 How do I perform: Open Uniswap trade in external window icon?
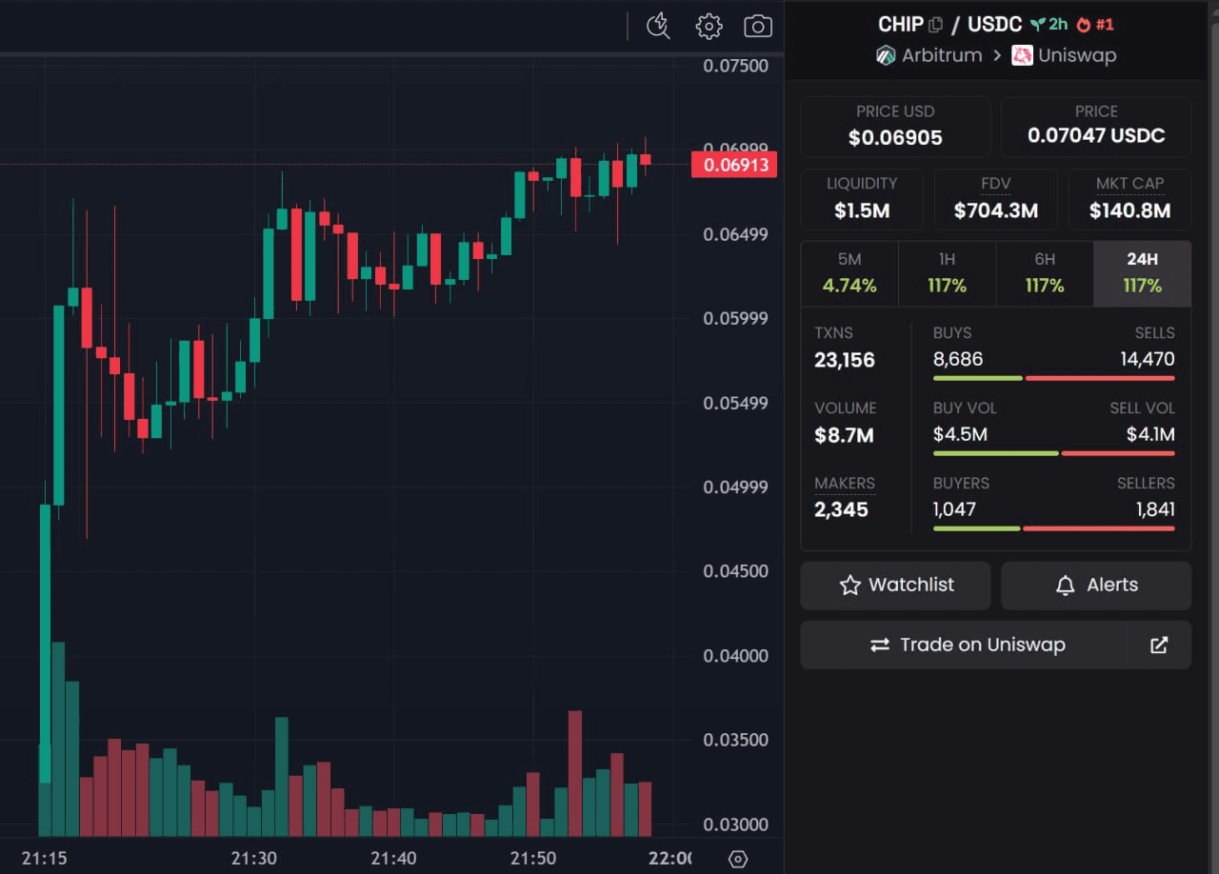1159,645
